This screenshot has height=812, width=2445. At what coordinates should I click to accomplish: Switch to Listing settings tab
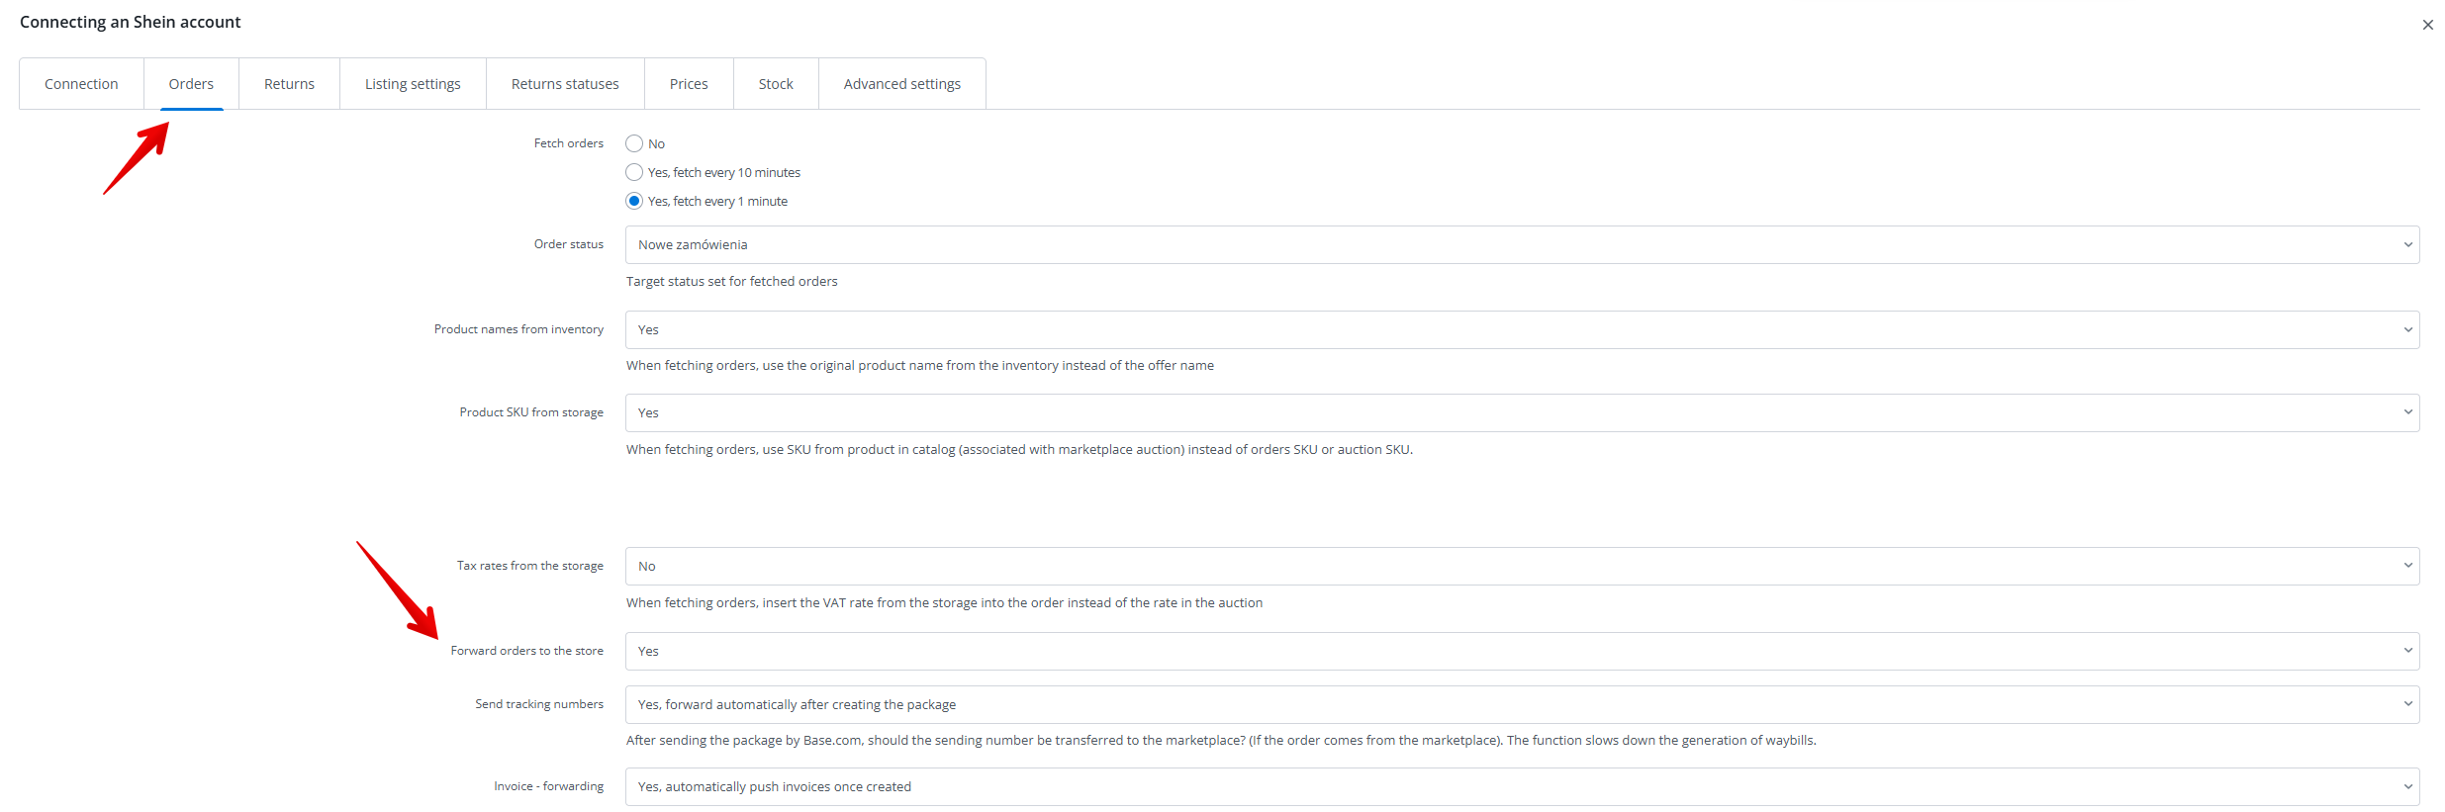point(413,84)
